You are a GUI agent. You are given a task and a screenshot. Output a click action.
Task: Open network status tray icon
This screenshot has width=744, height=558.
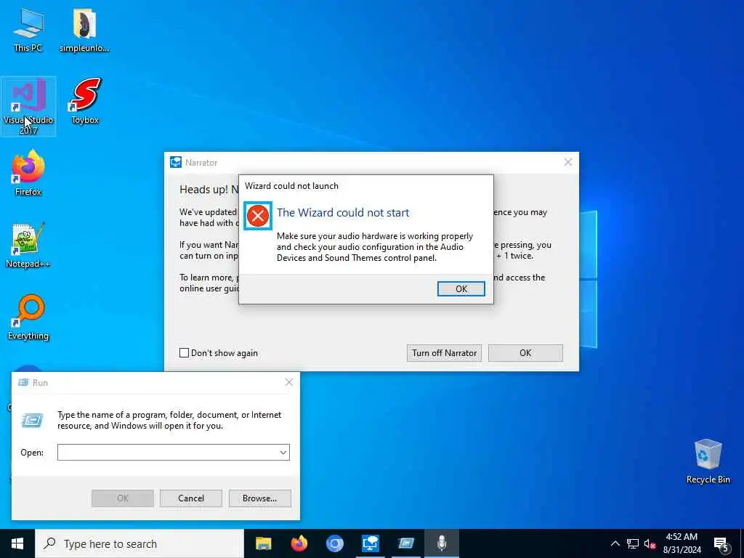(633, 543)
